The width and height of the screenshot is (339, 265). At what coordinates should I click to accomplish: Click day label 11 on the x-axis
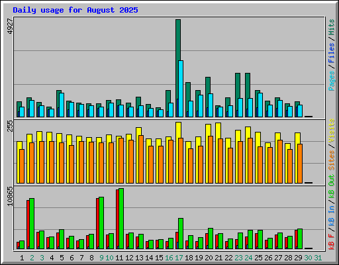(x=119, y=258)
